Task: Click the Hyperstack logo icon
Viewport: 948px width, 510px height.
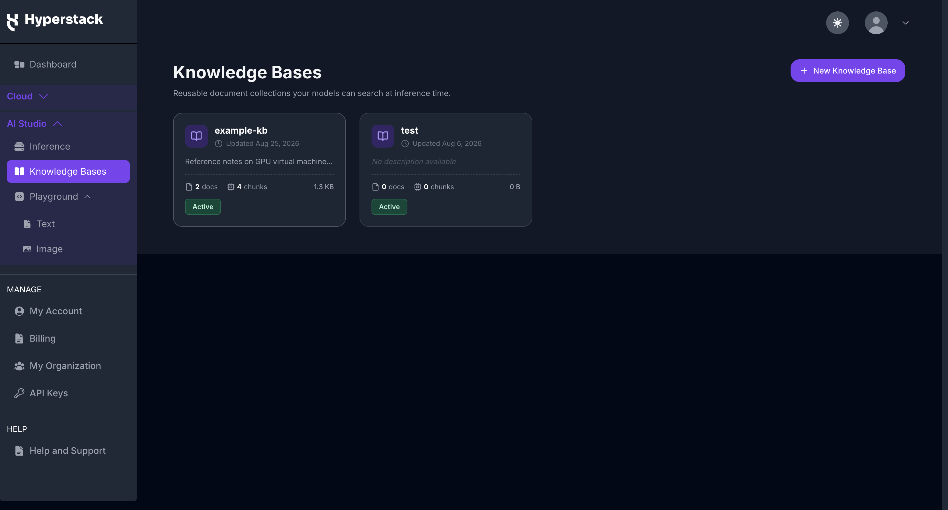Action: (12, 22)
